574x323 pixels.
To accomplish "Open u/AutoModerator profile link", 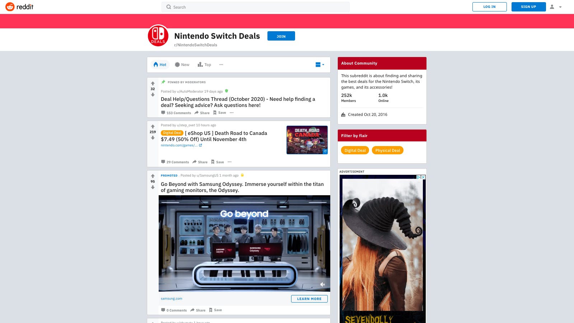I will [x=190, y=92].
